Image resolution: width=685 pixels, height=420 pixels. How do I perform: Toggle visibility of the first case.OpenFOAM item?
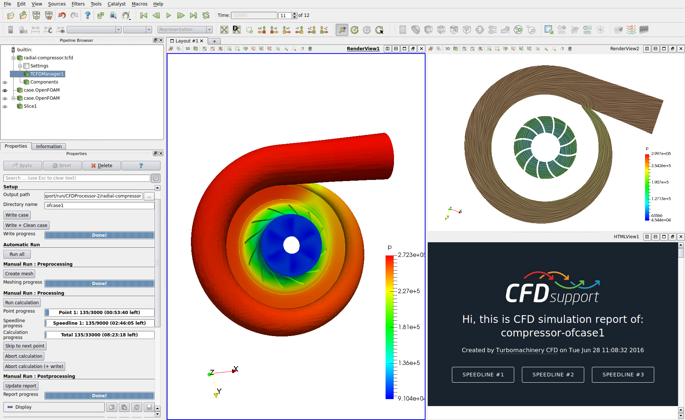coord(5,90)
